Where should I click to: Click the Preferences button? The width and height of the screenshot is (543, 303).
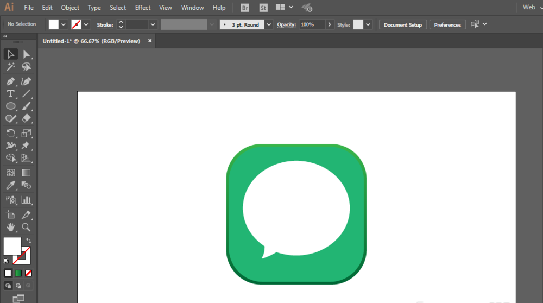pyautogui.click(x=447, y=24)
